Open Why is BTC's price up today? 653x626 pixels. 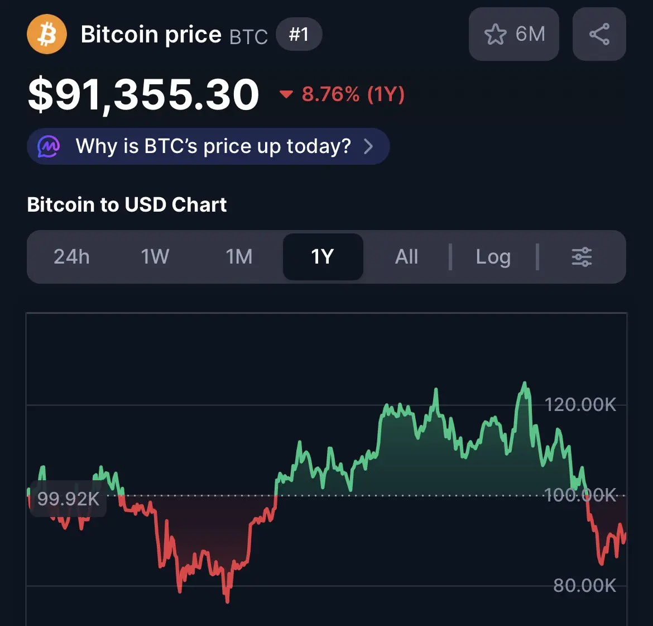point(208,146)
